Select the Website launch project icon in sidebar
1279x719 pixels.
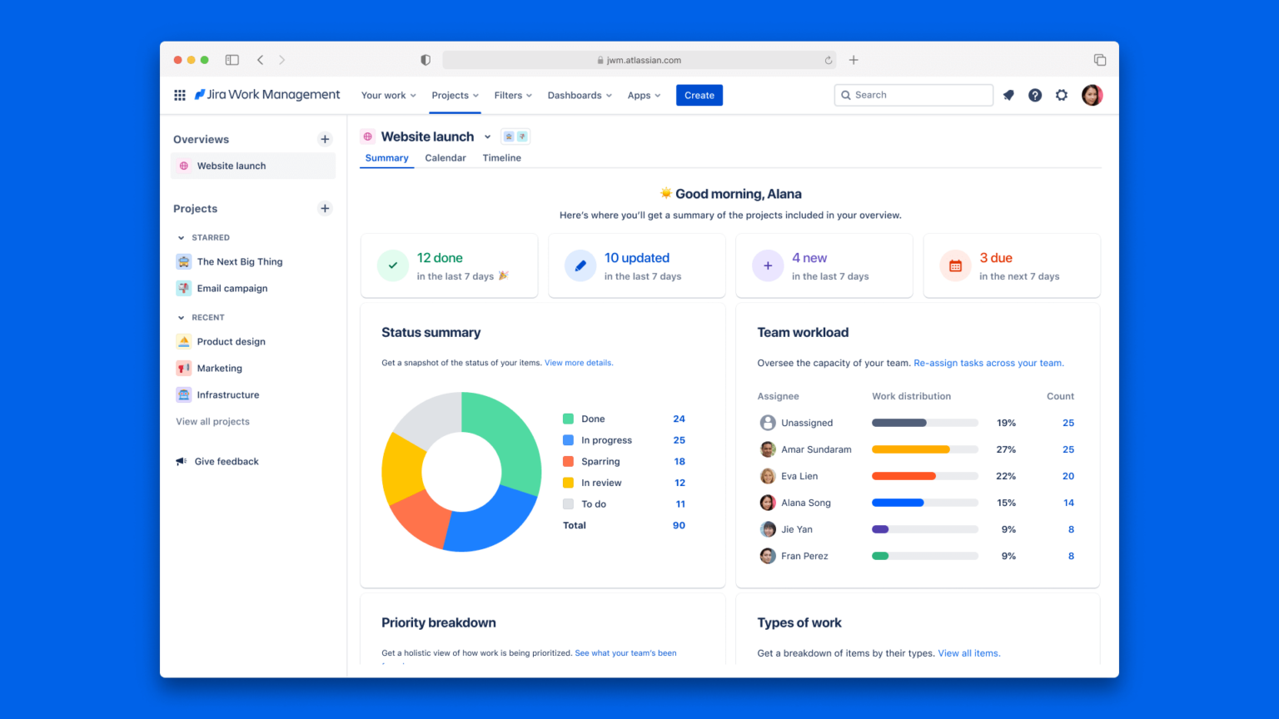[183, 166]
